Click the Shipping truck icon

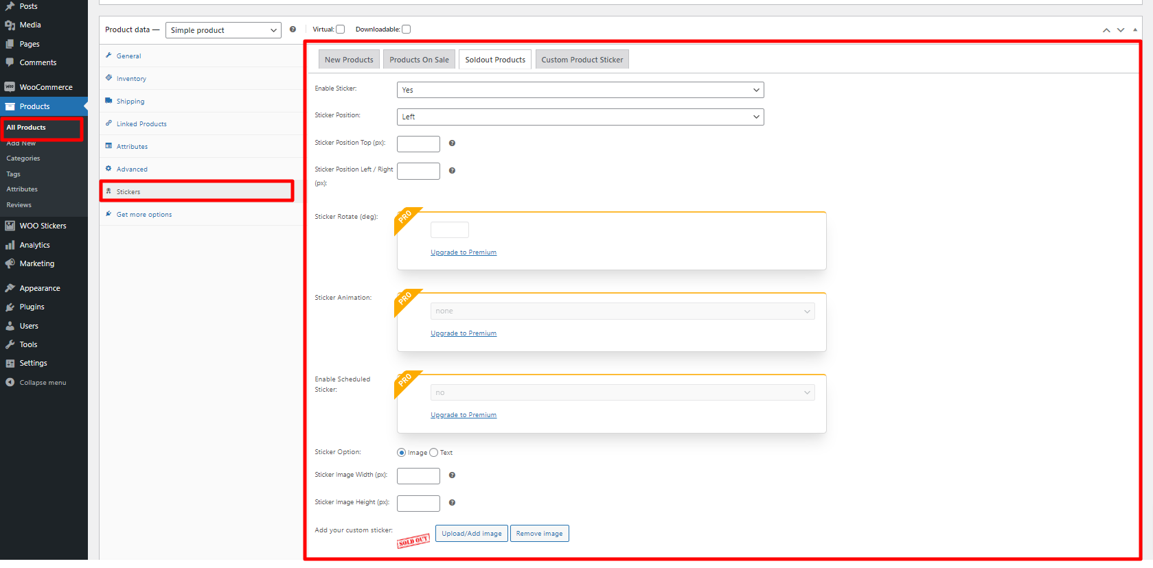click(109, 101)
